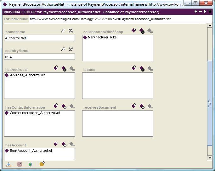The width and height of the screenshot is (215, 171).
Task: Click the minus button in editor header
Action: pyautogui.click(x=201, y=12)
